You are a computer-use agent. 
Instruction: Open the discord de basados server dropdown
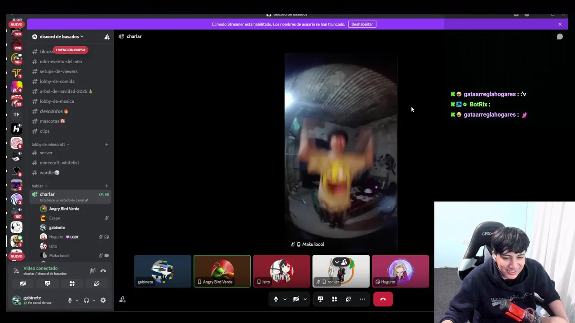pos(62,36)
